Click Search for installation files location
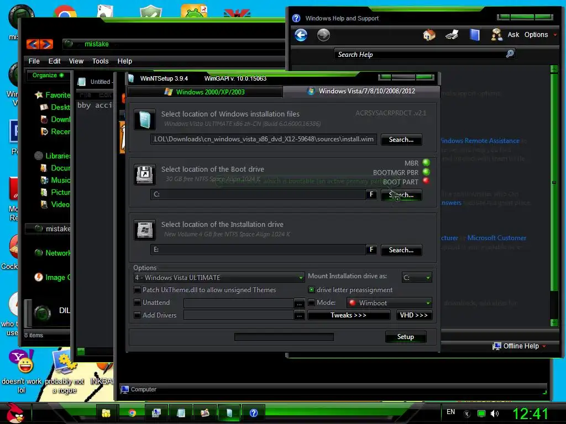This screenshot has width=566, height=424. [x=401, y=140]
